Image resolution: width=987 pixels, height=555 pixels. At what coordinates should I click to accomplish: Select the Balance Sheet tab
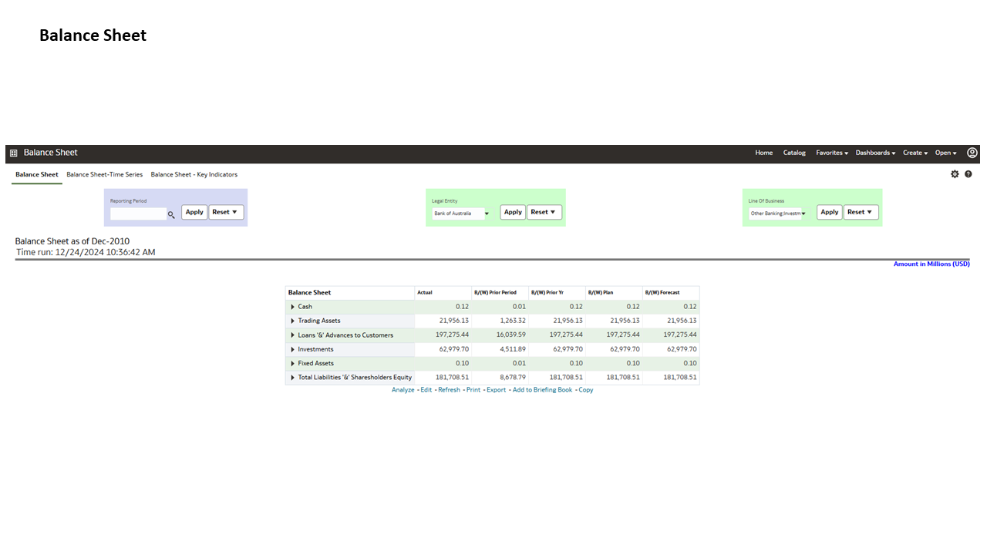[37, 174]
